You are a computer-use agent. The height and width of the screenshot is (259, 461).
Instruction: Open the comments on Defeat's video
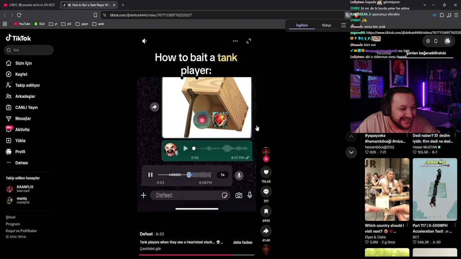tap(266, 192)
